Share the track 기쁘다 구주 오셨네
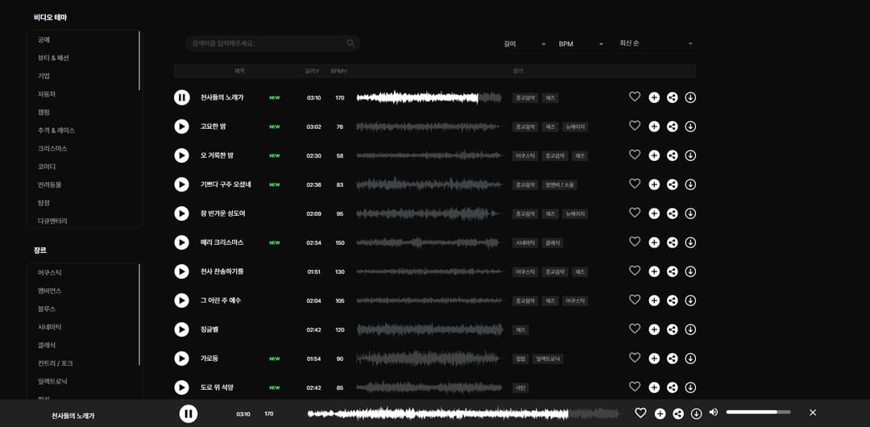 tap(673, 184)
